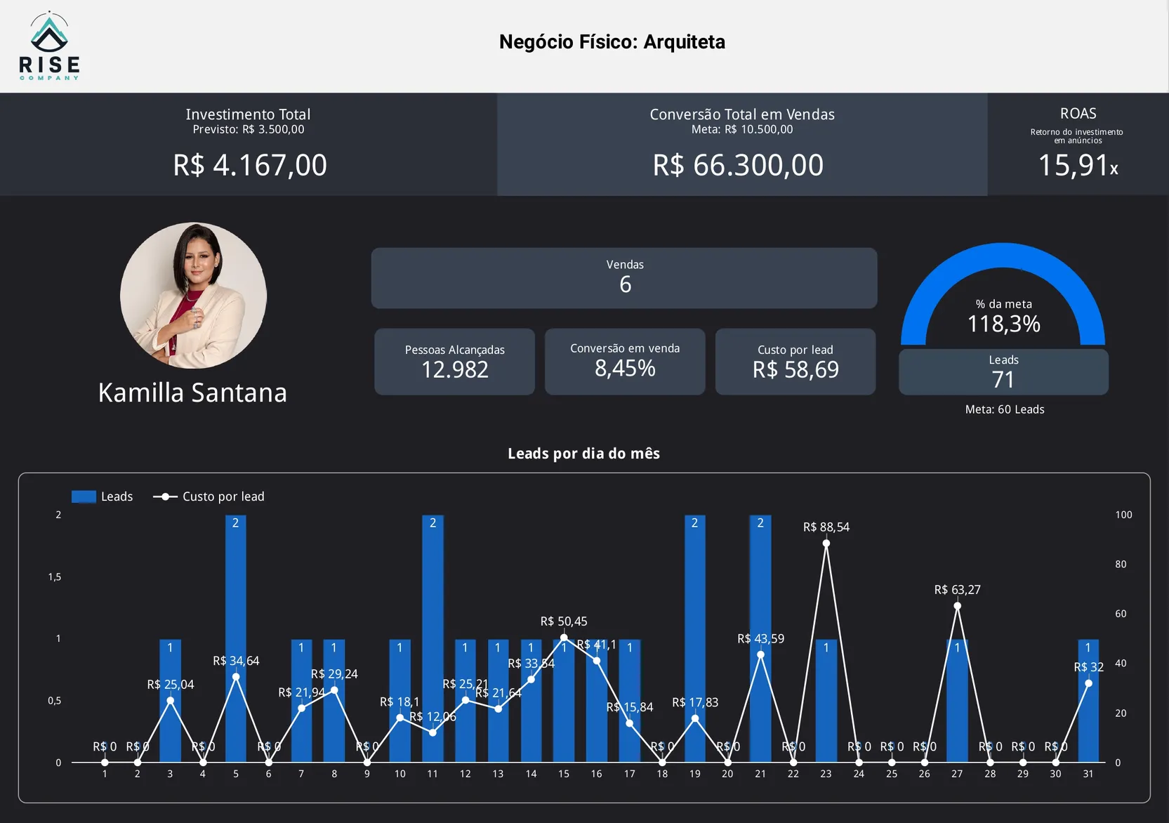The width and height of the screenshot is (1169, 823).
Task: Open the Negócio Físico: Arquiteta header
Action: point(612,41)
